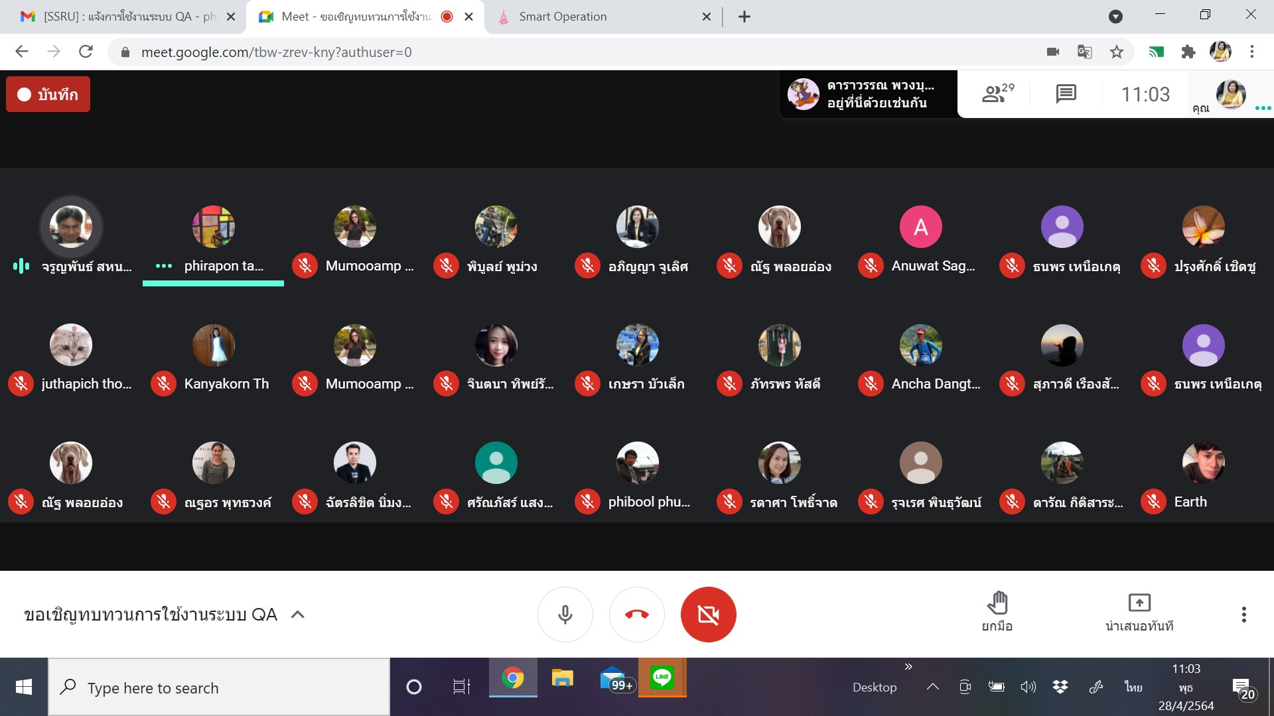
Task: Open the participants list showing 29 people
Action: [x=997, y=94]
